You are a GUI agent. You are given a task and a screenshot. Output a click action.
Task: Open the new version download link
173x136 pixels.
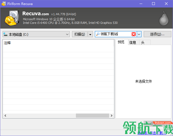pyautogui.click(x=152, y=133)
